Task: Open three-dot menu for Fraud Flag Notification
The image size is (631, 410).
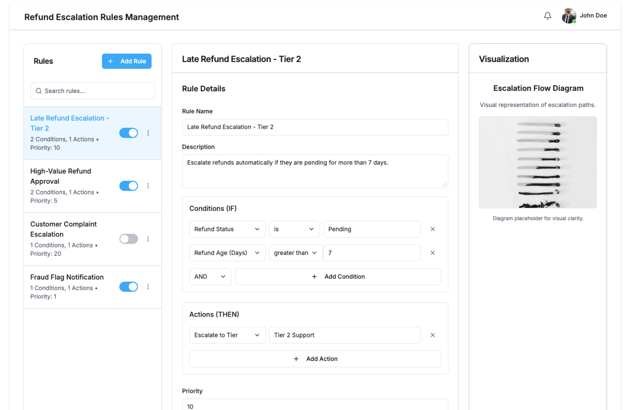Action: coord(148,287)
